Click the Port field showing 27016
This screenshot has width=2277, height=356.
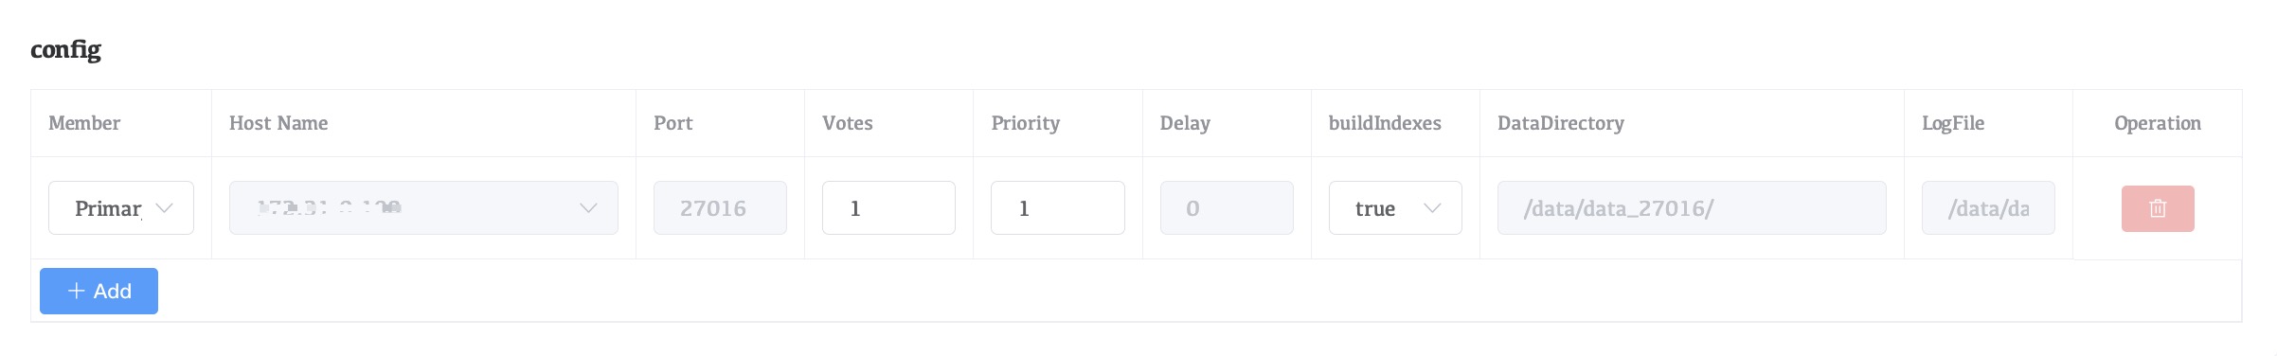[x=720, y=208]
